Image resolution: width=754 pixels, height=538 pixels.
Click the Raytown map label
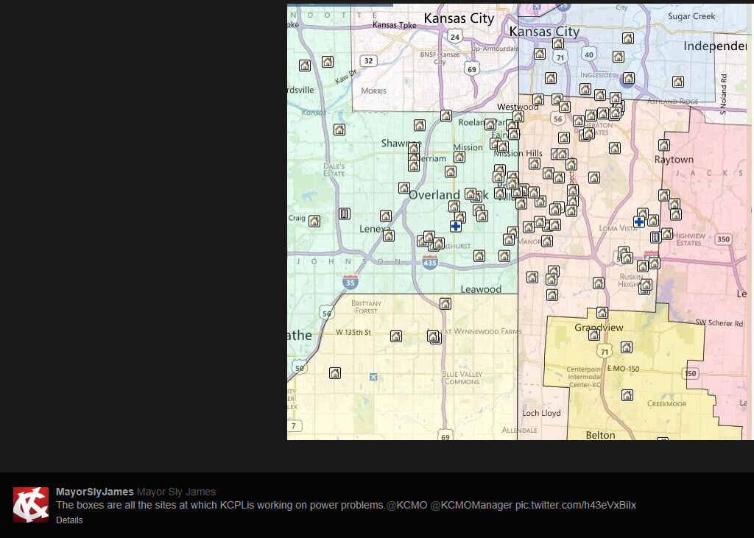674,160
